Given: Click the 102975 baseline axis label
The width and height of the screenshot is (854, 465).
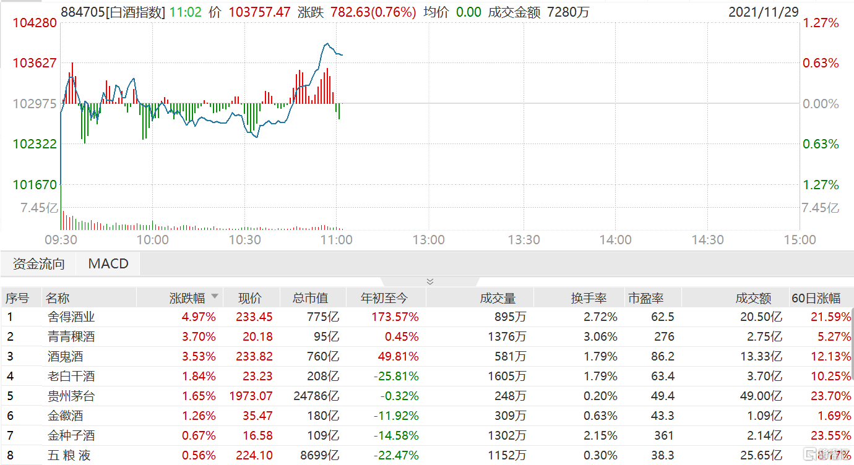Looking at the screenshot, I should click(x=35, y=103).
